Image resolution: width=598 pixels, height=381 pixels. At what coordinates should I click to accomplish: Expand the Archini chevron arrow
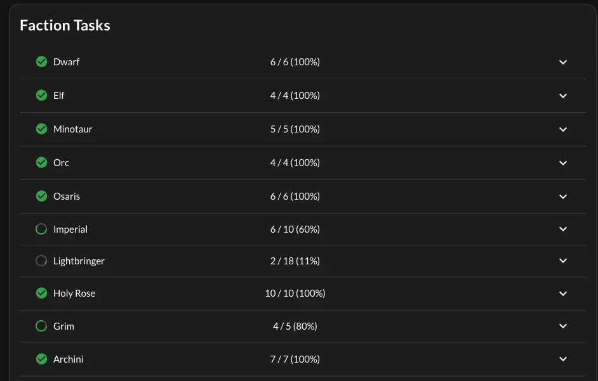click(x=563, y=359)
